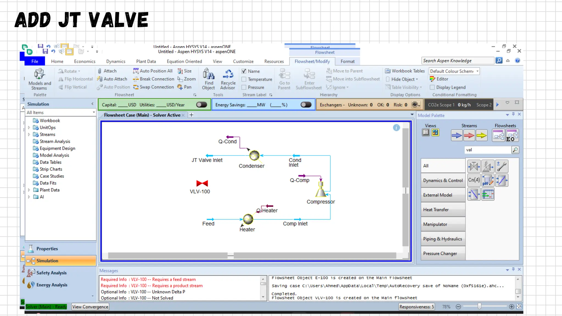Click the Search Aspen Knowledge field

457,61
